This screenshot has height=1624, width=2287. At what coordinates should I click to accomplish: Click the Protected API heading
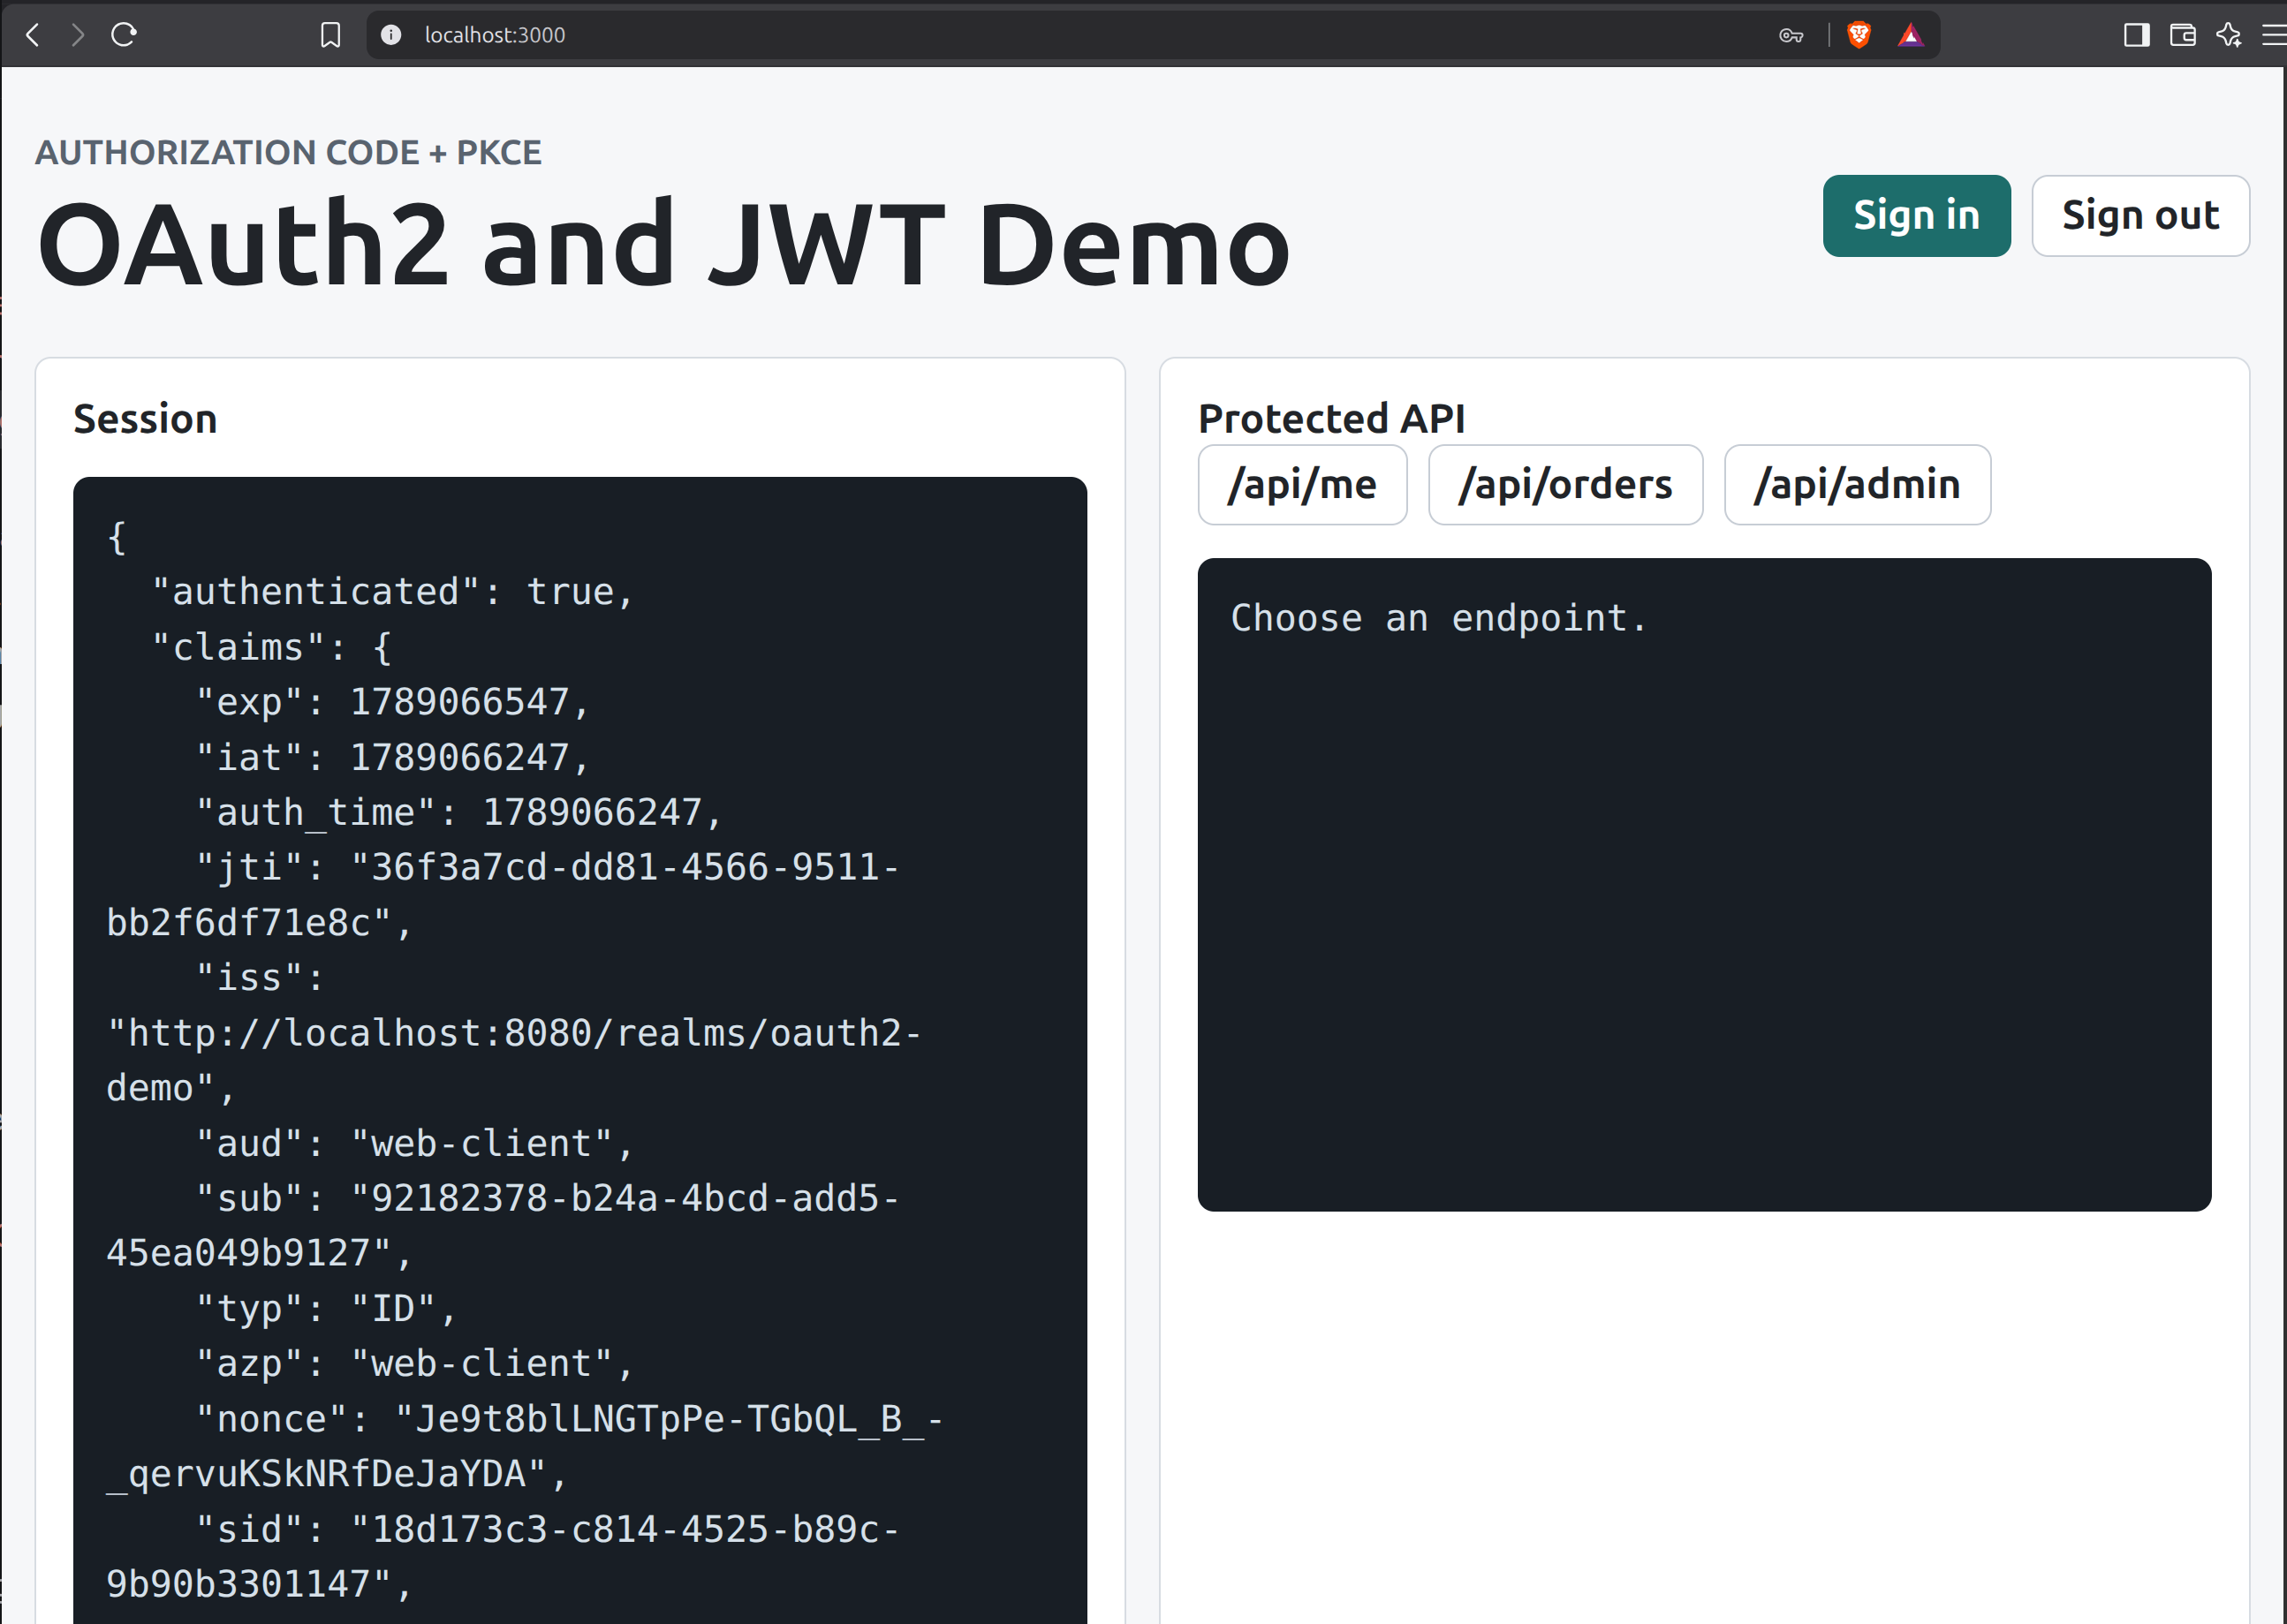click(1332, 419)
